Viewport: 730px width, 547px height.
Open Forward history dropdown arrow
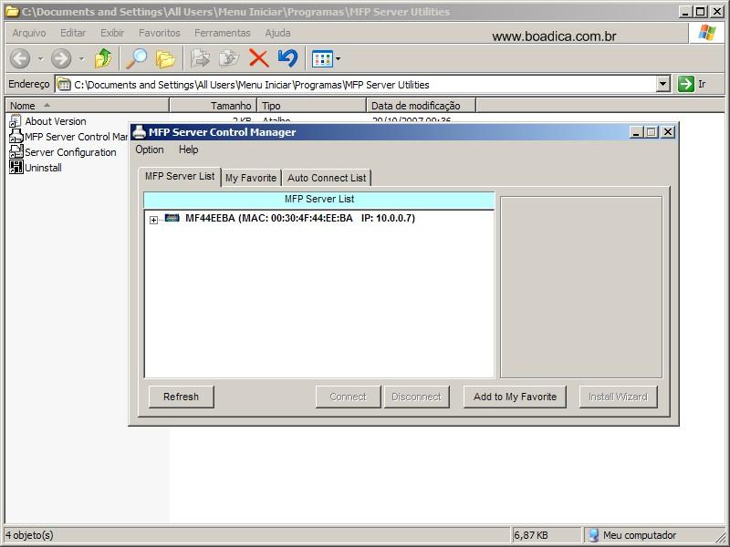(x=82, y=58)
